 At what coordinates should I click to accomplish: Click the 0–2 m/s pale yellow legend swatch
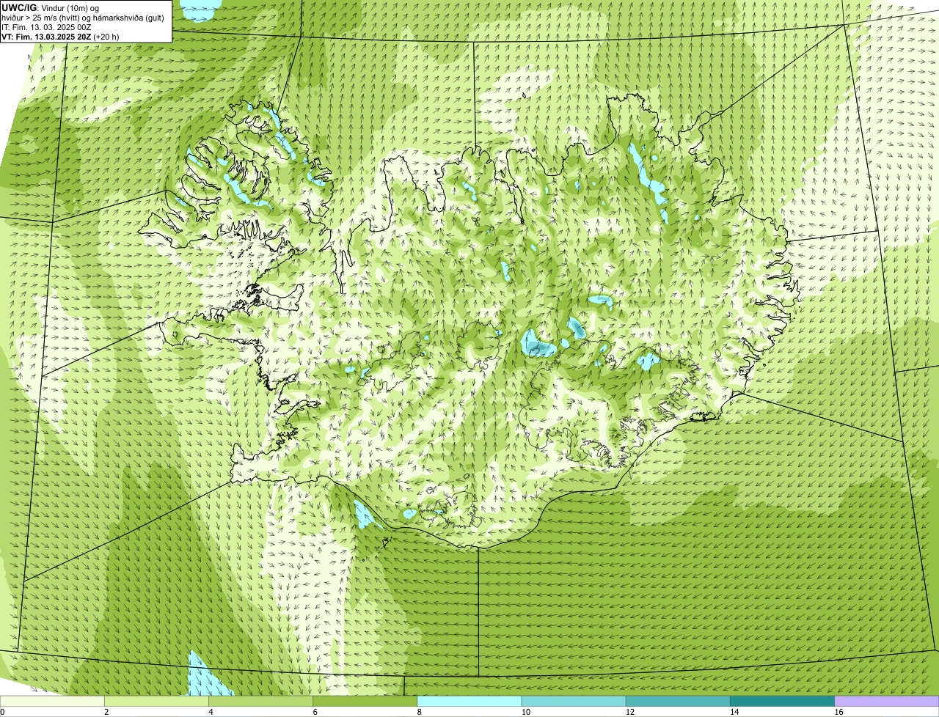52,701
